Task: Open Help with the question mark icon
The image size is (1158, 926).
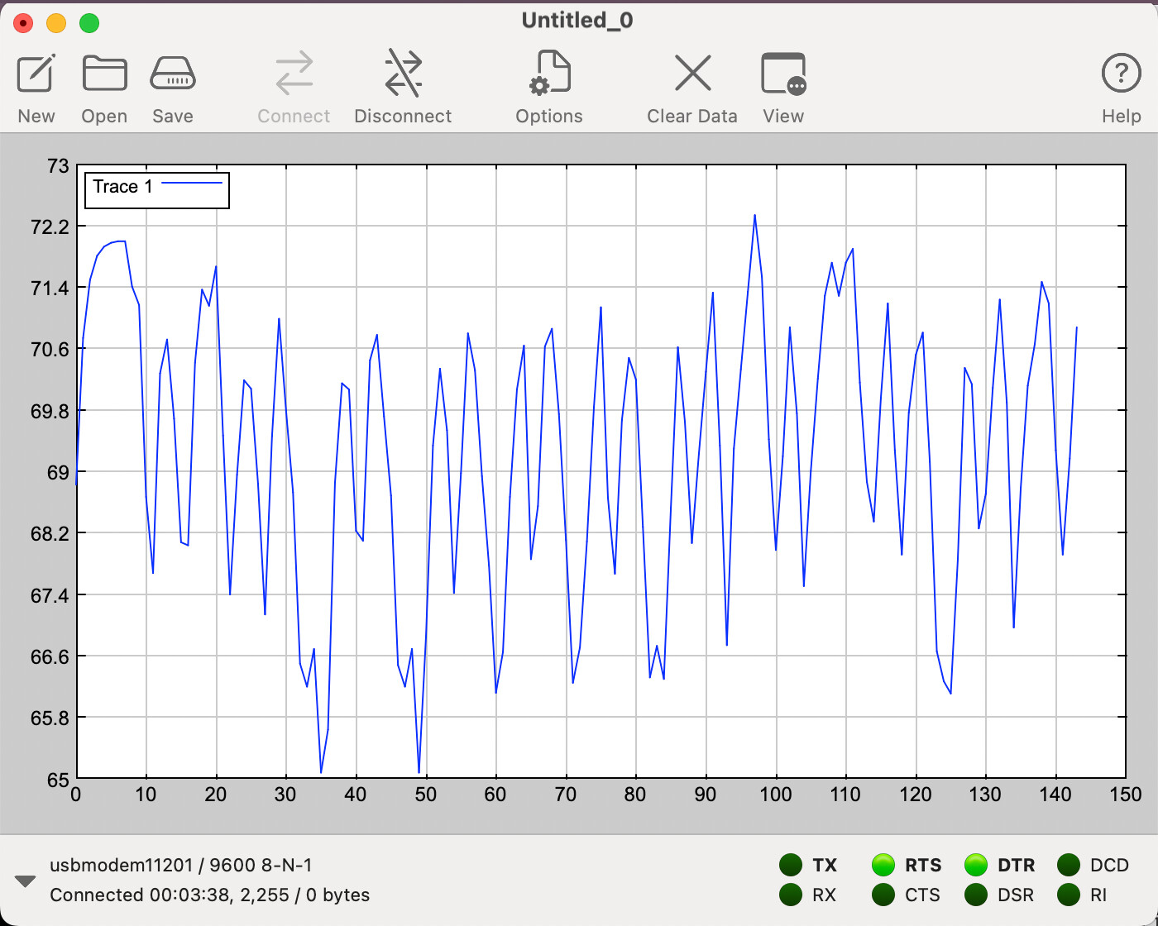Action: coord(1121,74)
